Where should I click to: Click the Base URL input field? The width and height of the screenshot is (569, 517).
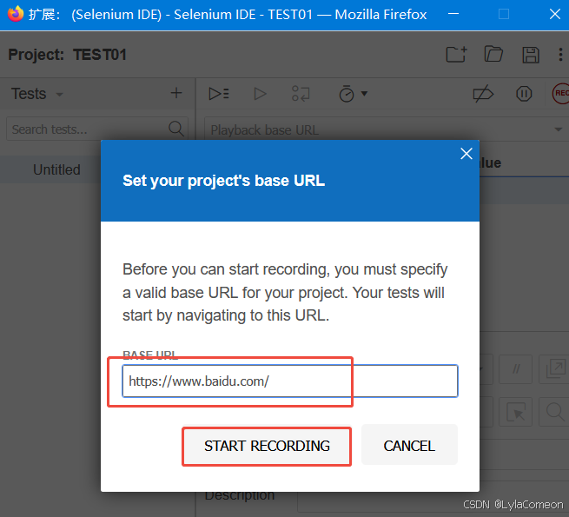pos(290,381)
